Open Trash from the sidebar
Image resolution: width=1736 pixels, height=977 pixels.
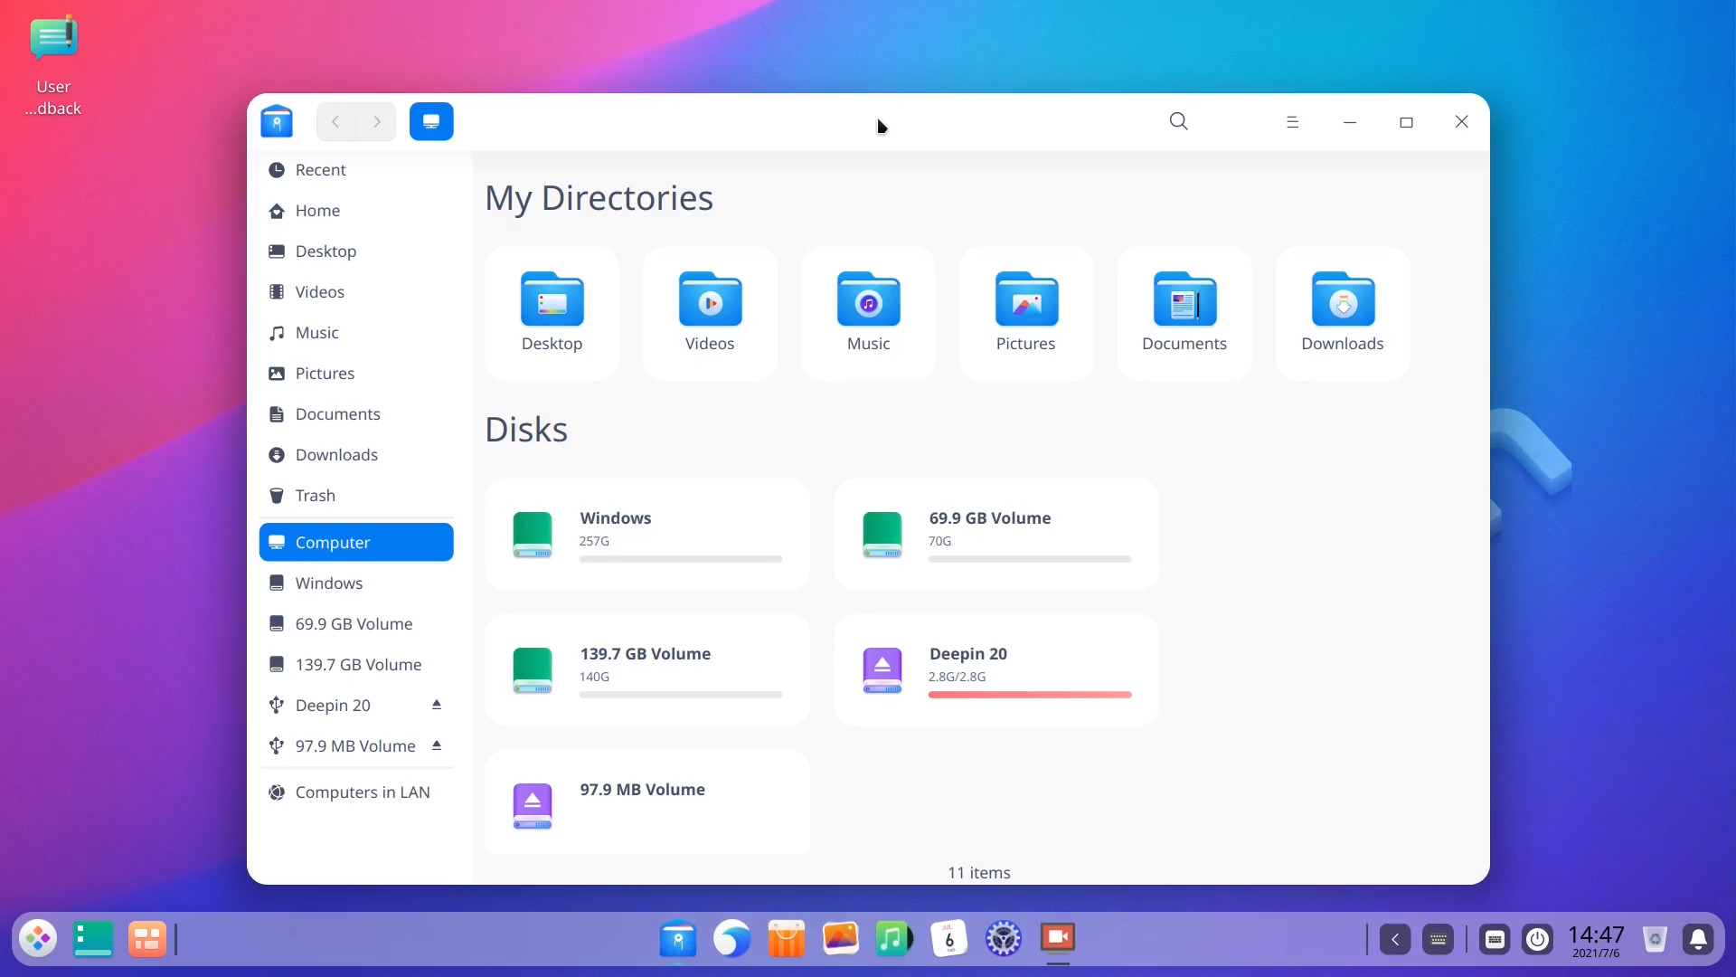pyautogui.click(x=315, y=495)
